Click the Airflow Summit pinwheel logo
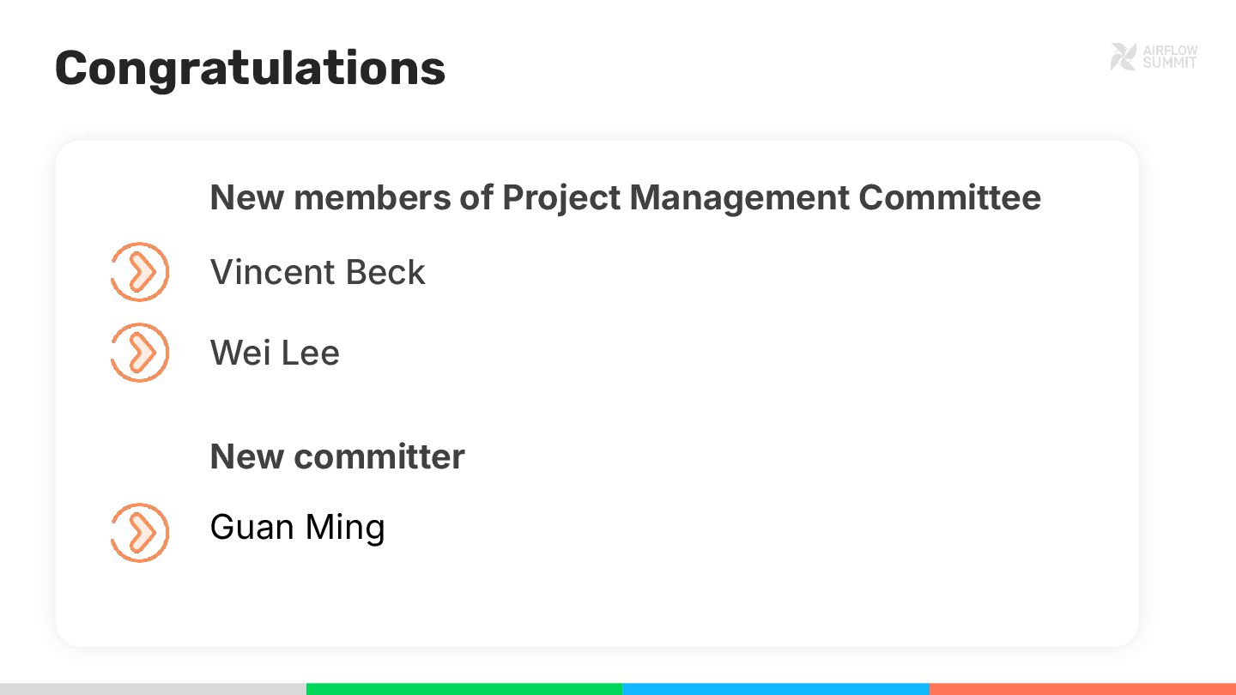This screenshot has height=695, width=1236. pyautogui.click(x=1123, y=57)
